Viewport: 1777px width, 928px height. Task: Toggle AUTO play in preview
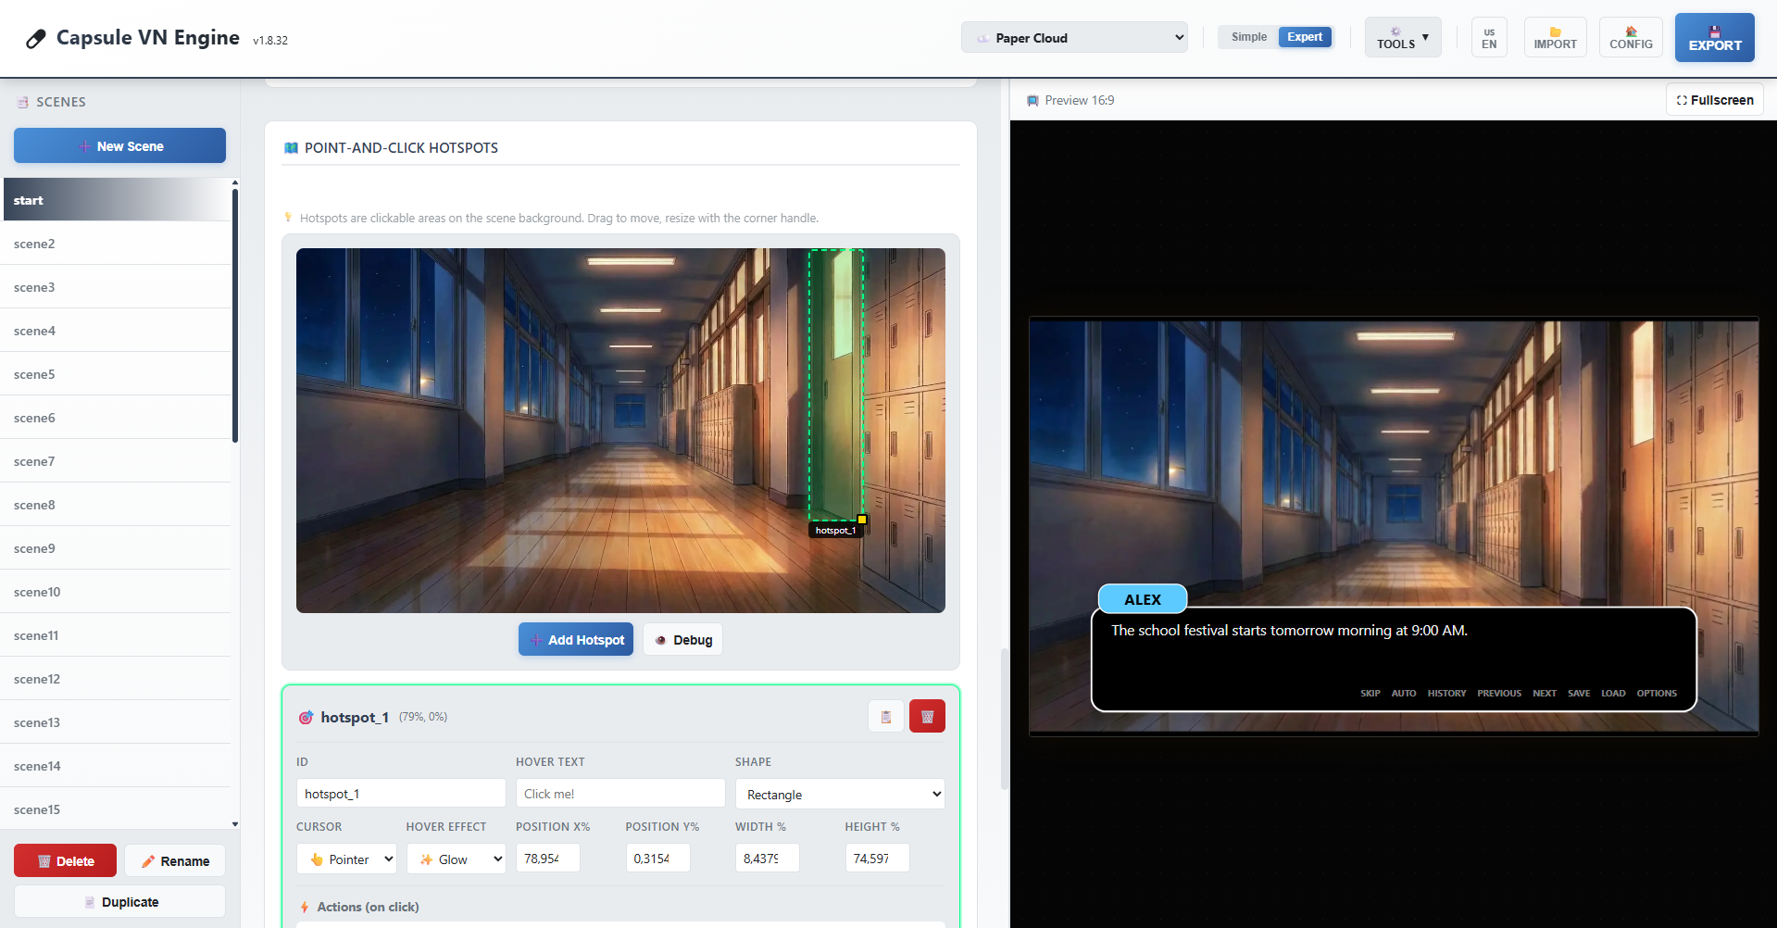pos(1403,693)
